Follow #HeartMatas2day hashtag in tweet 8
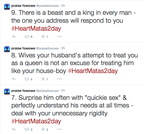Viewport: 144px width, 134px height. [93, 71]
